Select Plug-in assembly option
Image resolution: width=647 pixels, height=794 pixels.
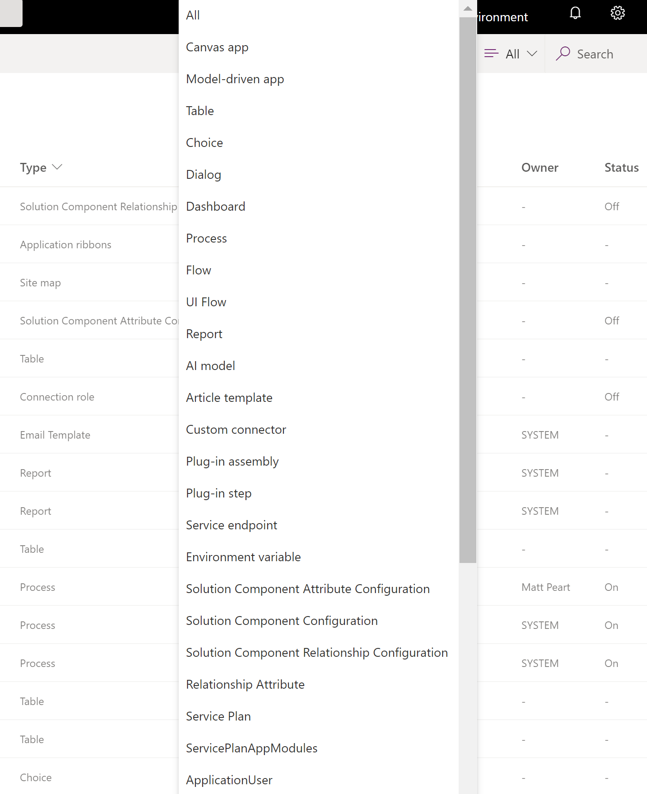(x=232, y=461)
